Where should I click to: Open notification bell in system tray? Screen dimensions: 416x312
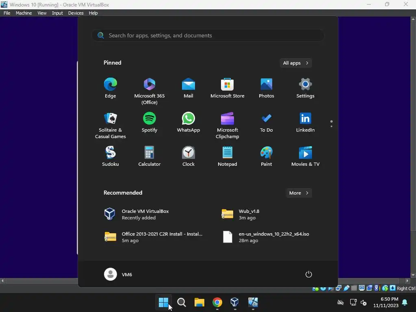click(x=405, y=302)
